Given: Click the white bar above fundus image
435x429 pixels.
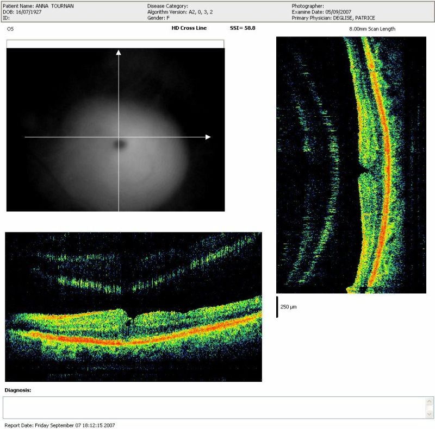Looking at the screenshot, I should pyautogui.click(x=115, y=44).
